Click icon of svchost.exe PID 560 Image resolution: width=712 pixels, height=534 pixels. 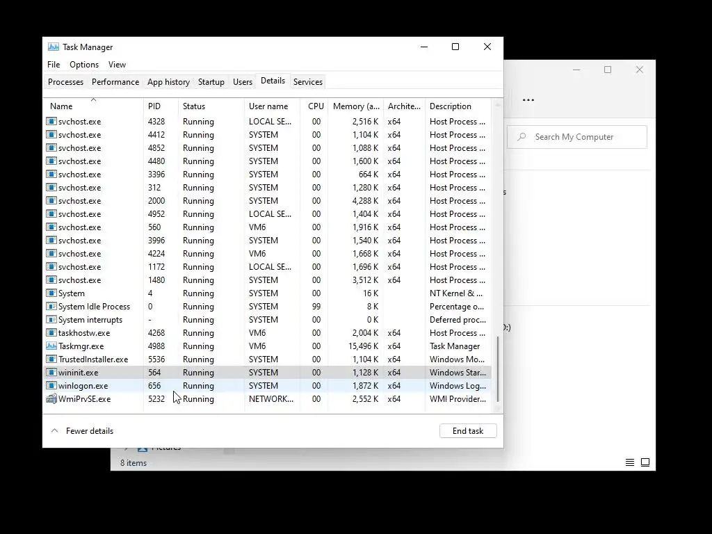point(51,227)
